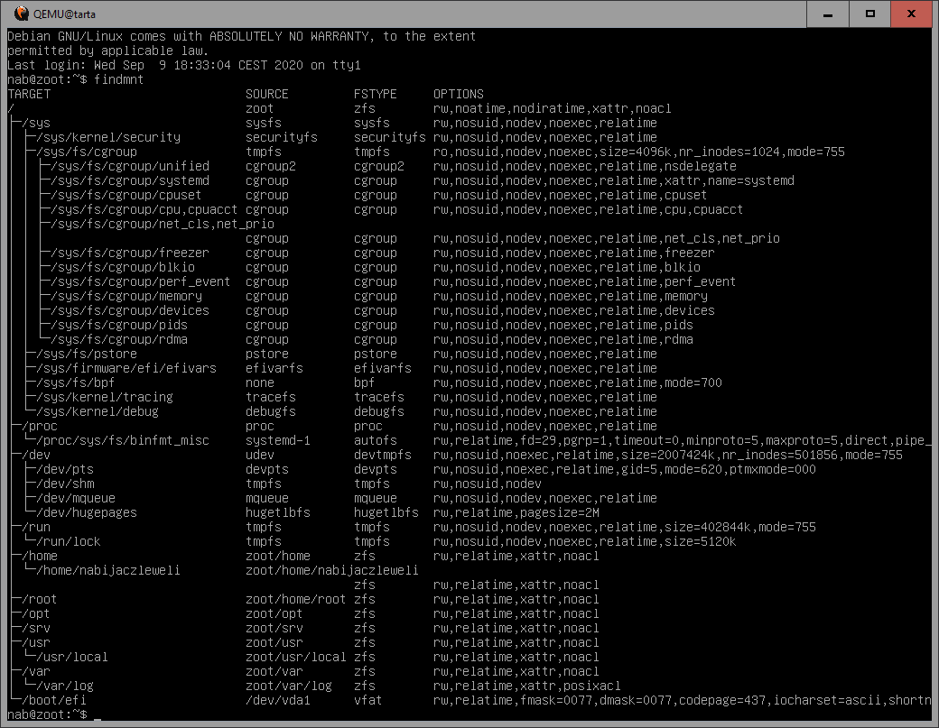Click the OPTIONS column header
Viewport: 939px width, 728px height.
point(459,94)
